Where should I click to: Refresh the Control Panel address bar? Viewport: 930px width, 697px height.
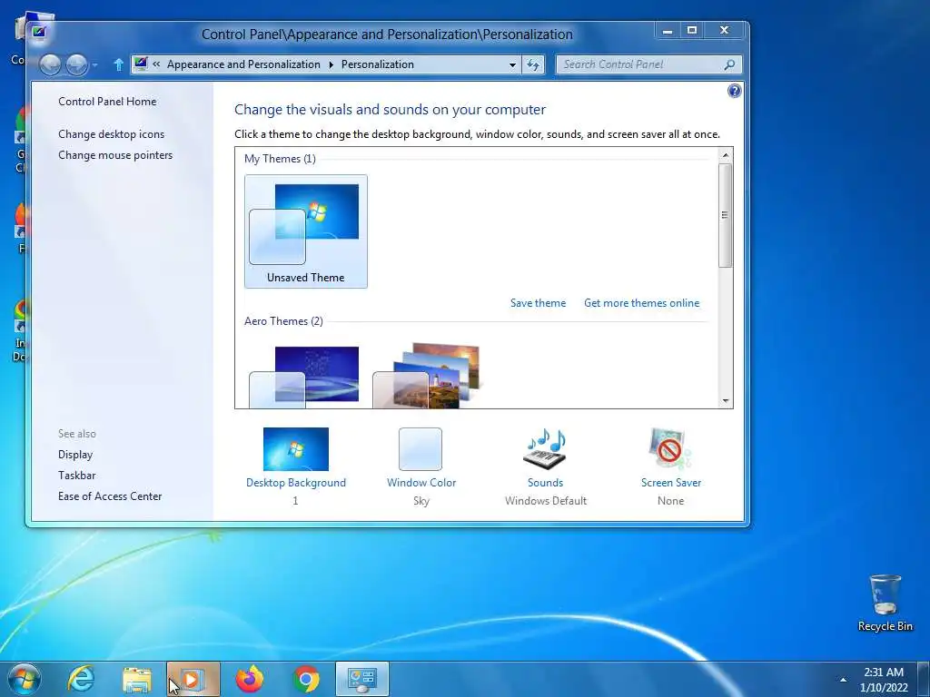click(x=532, y=64)
